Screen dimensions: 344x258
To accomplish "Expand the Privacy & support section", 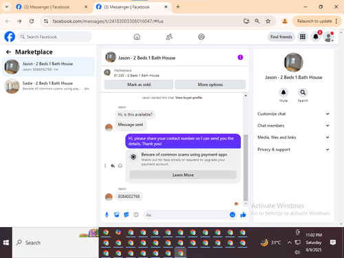I will [293, 149].
